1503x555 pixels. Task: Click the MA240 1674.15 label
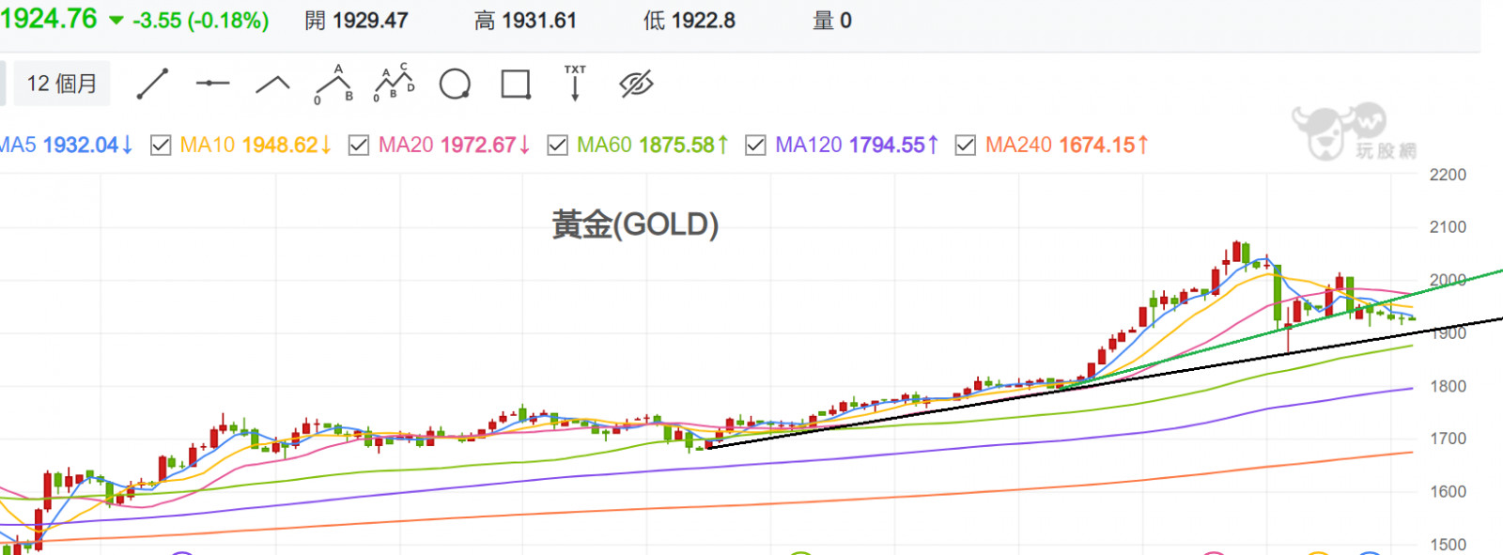click(x=1067, y=146)
